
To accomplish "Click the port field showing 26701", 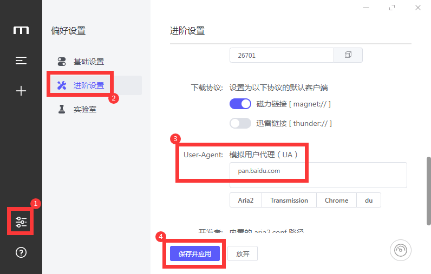I will [281, 55].
